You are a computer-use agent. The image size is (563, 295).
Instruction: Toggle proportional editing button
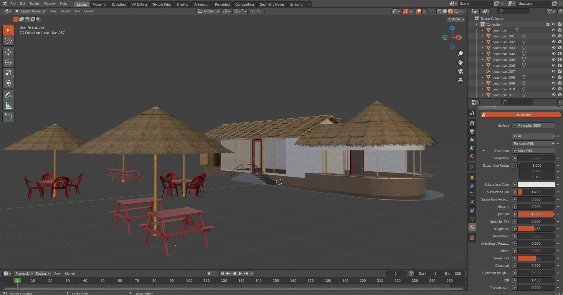[252, 11]
